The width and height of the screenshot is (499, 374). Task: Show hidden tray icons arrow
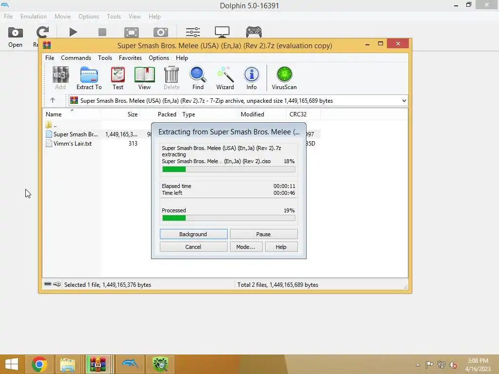tap(418, 365)
